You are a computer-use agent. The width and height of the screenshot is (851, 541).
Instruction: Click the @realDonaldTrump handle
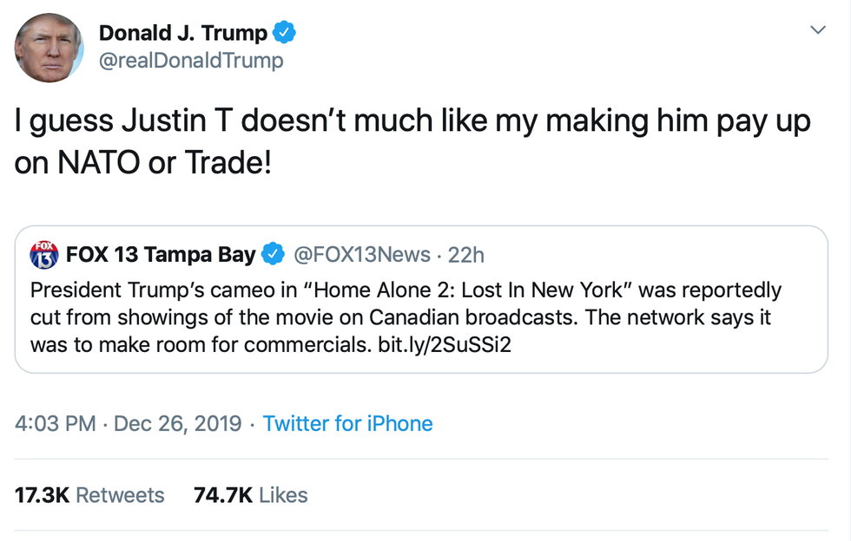pyautogui.click(x=190, y=61)
